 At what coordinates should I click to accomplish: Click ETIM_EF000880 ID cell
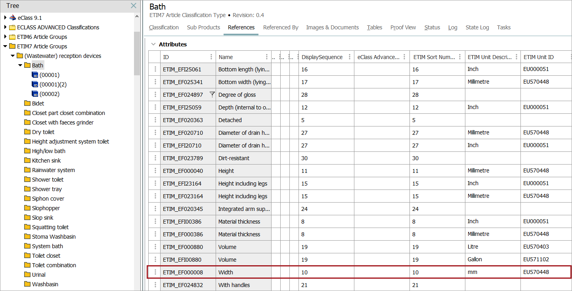tap(188, 247)
